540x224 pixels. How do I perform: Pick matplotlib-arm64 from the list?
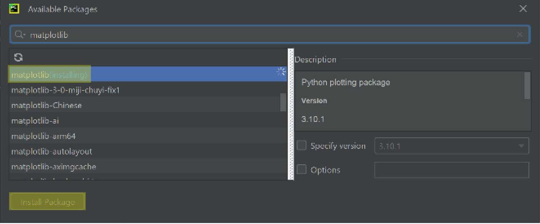coord(44,136)
